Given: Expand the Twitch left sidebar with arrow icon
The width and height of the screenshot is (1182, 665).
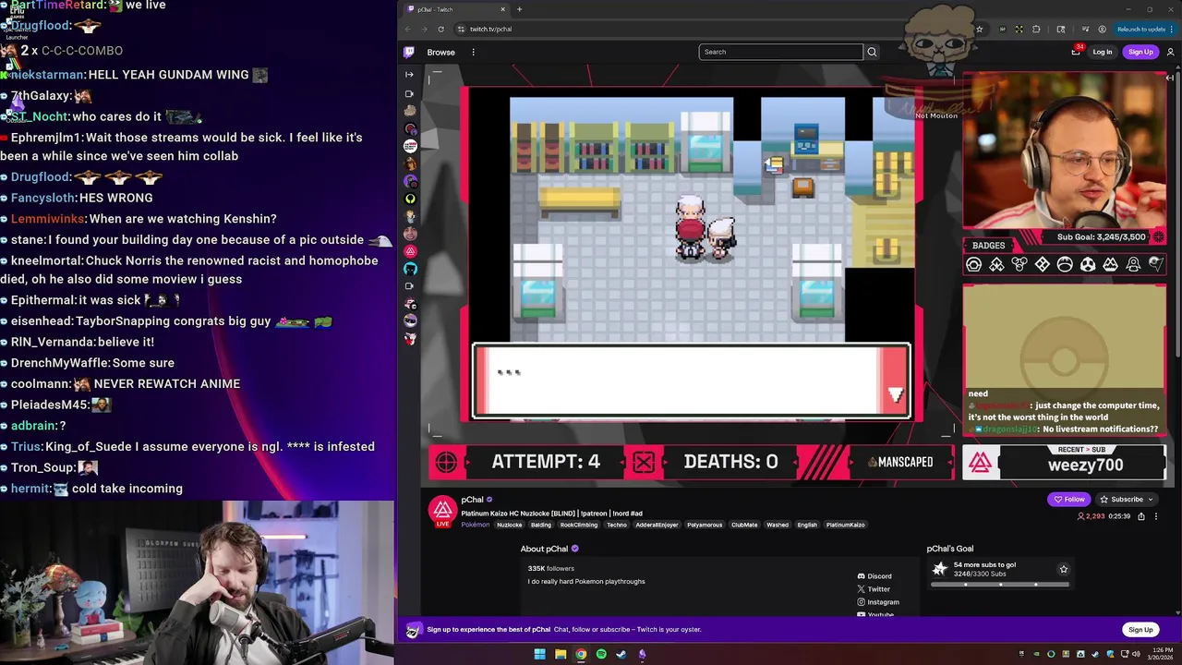Looking at the screenshot, I should 409,76.
